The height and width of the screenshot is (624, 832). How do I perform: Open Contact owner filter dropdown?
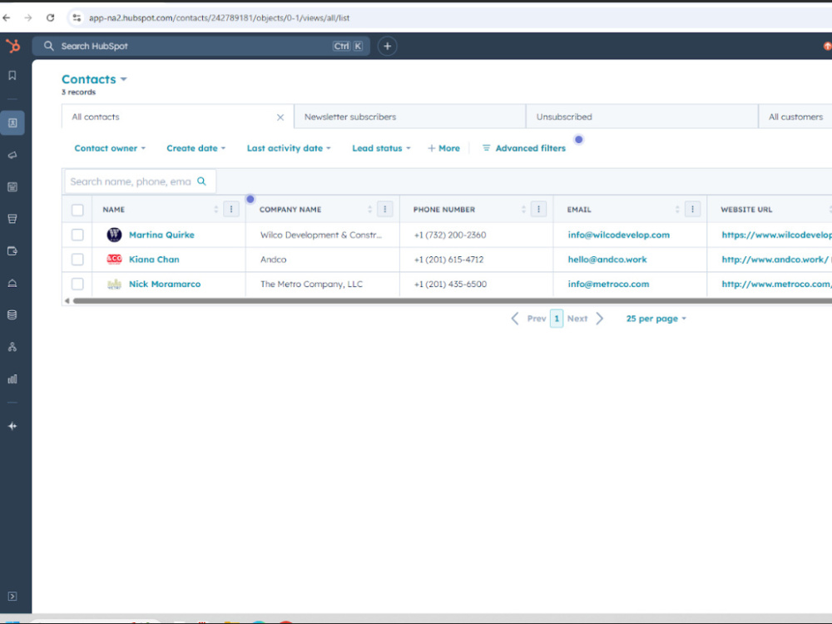point(110,148)
